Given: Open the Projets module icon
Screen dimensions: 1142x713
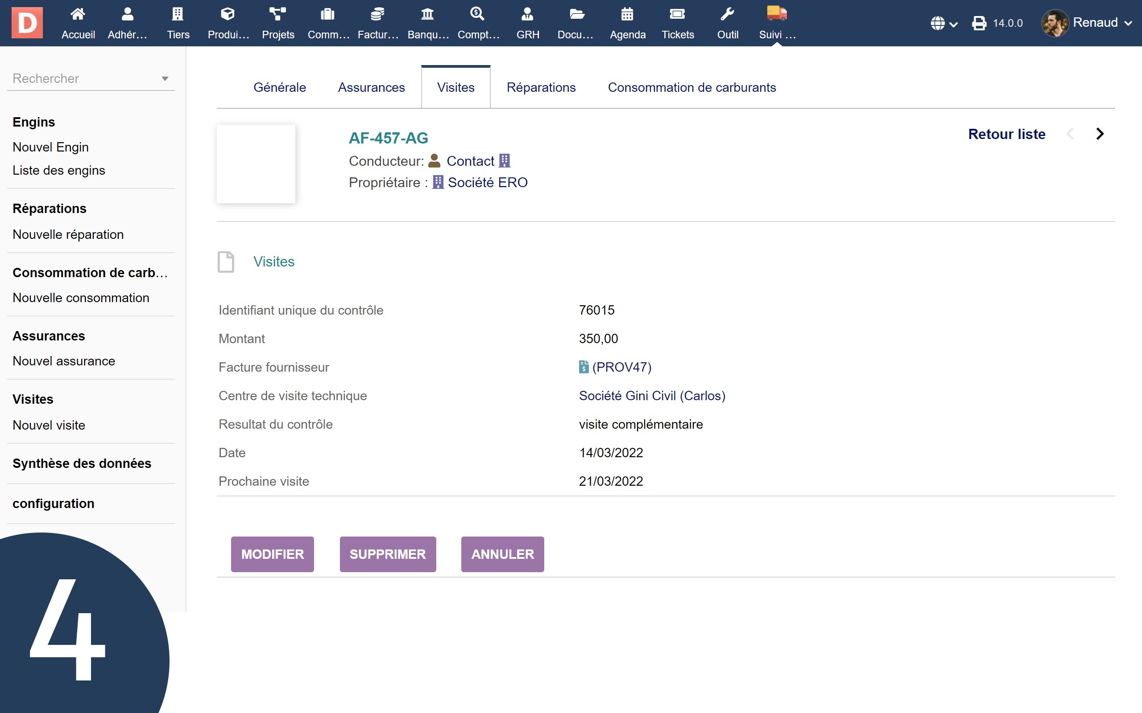Looking at the screenshot, I should (277, 14).
